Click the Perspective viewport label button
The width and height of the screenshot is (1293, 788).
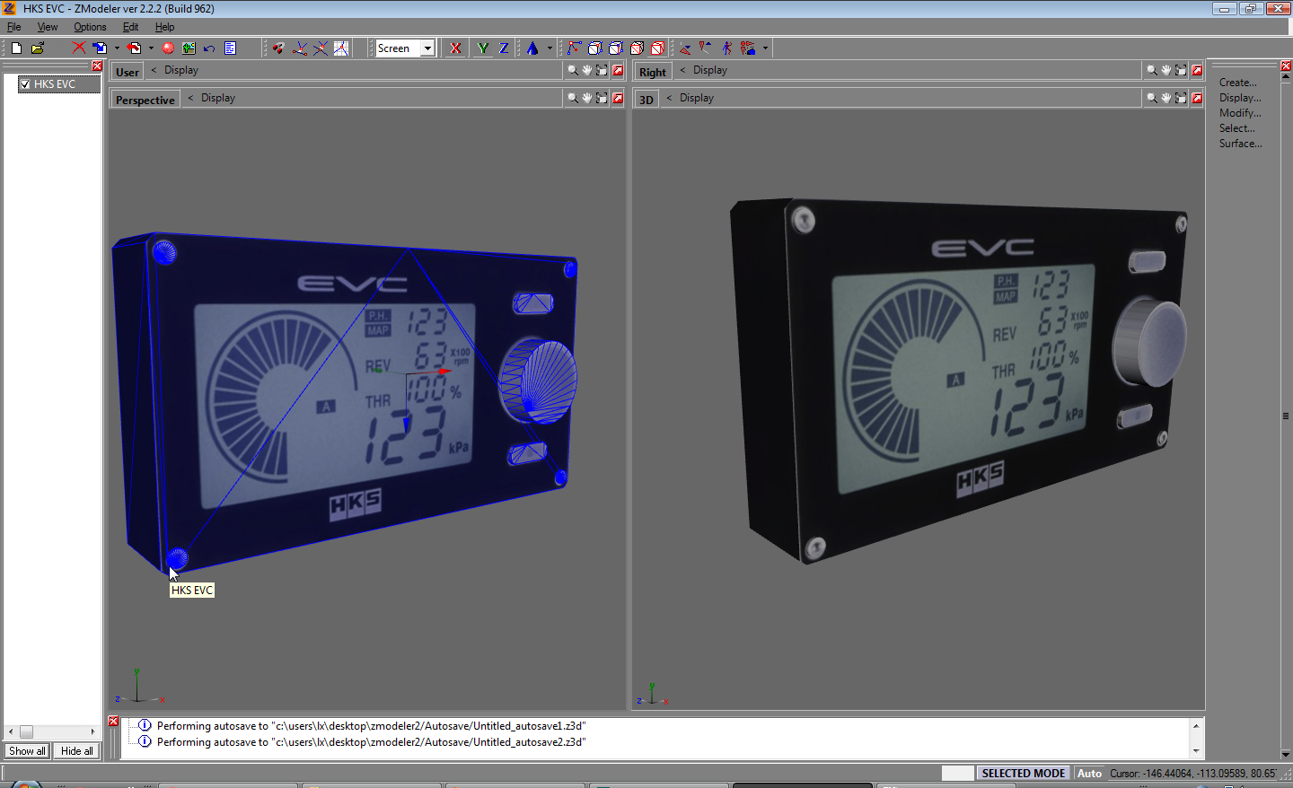pos(145,100)
